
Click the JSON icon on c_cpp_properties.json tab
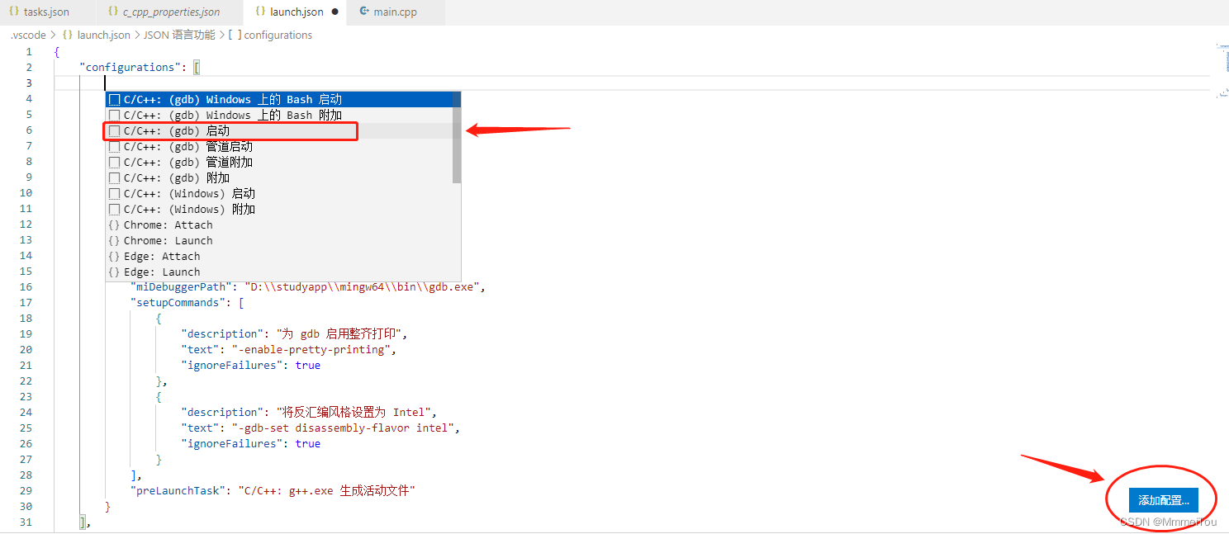pos(113,12)
